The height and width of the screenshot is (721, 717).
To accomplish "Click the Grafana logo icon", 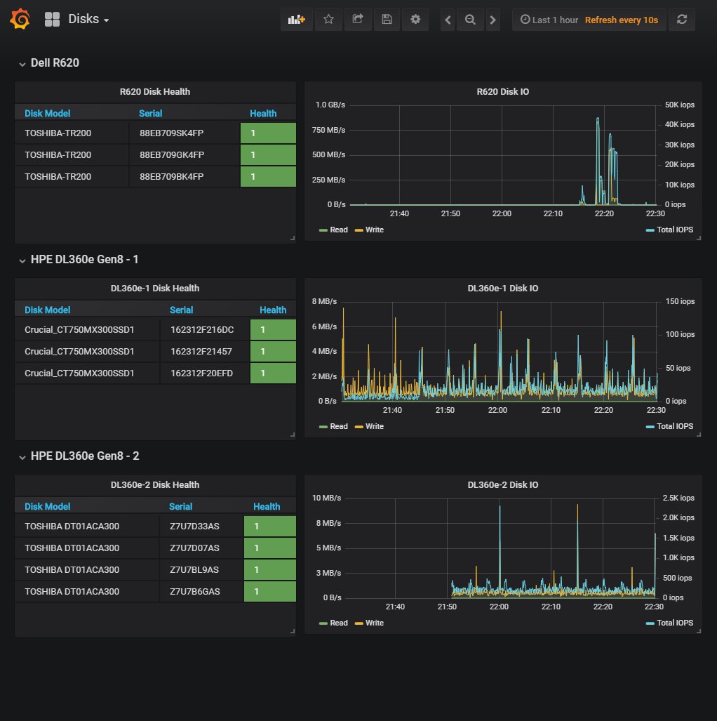I will 20,20.
